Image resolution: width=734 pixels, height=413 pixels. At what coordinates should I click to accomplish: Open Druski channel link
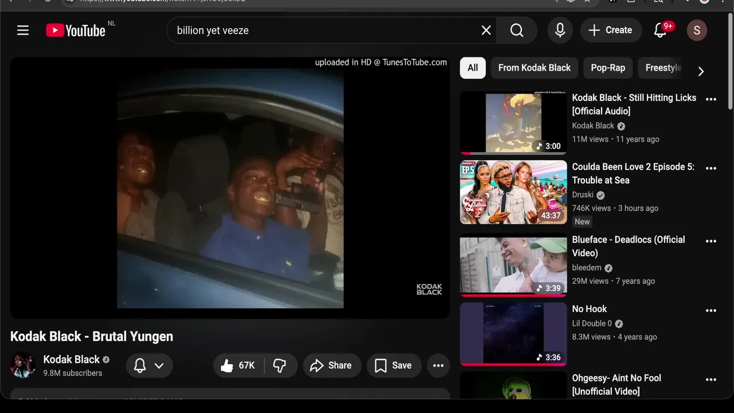(x=583, y=194)
